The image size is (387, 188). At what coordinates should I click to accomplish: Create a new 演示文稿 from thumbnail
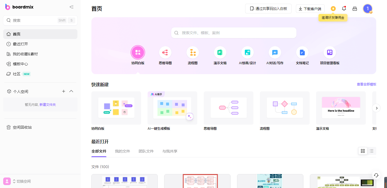point(341,108)
